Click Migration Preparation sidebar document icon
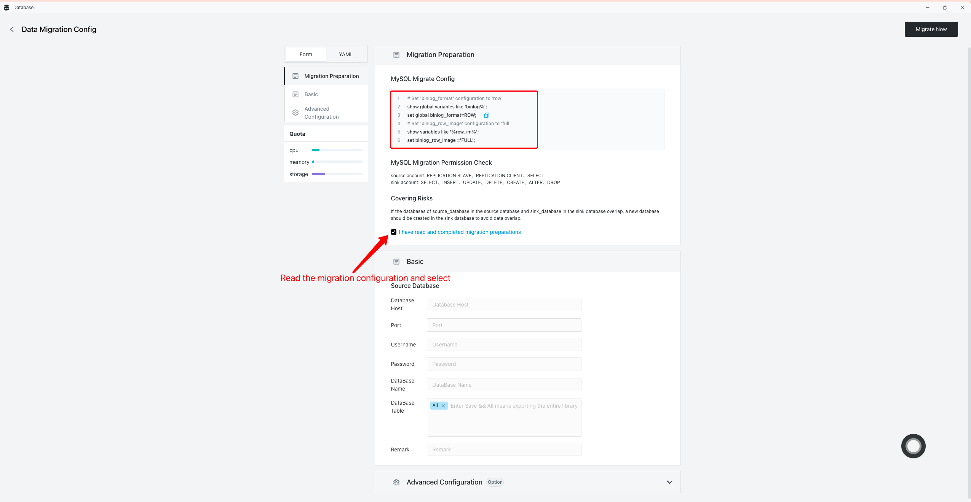The image size is (971, 502). 295,76
